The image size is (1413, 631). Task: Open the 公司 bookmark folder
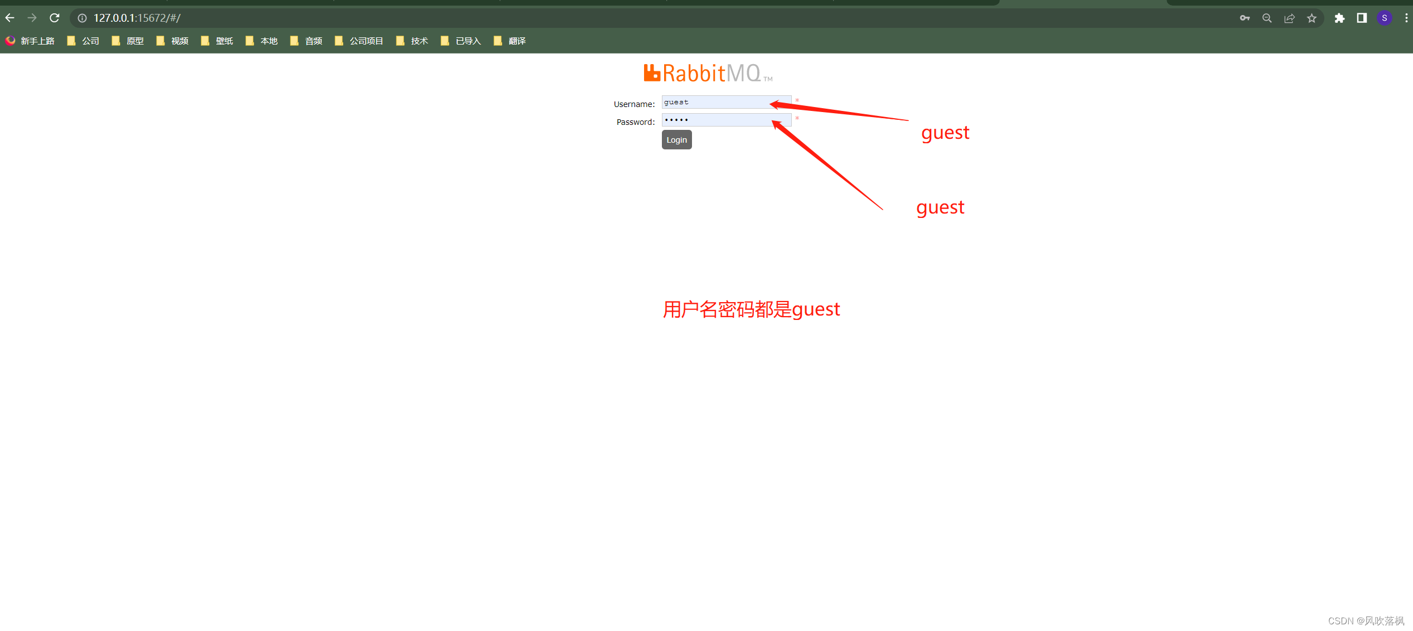83,41
